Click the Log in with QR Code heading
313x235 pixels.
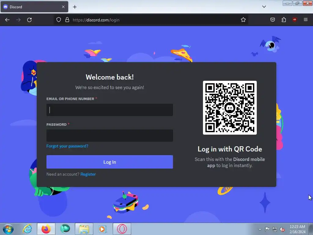coord(230,149)
